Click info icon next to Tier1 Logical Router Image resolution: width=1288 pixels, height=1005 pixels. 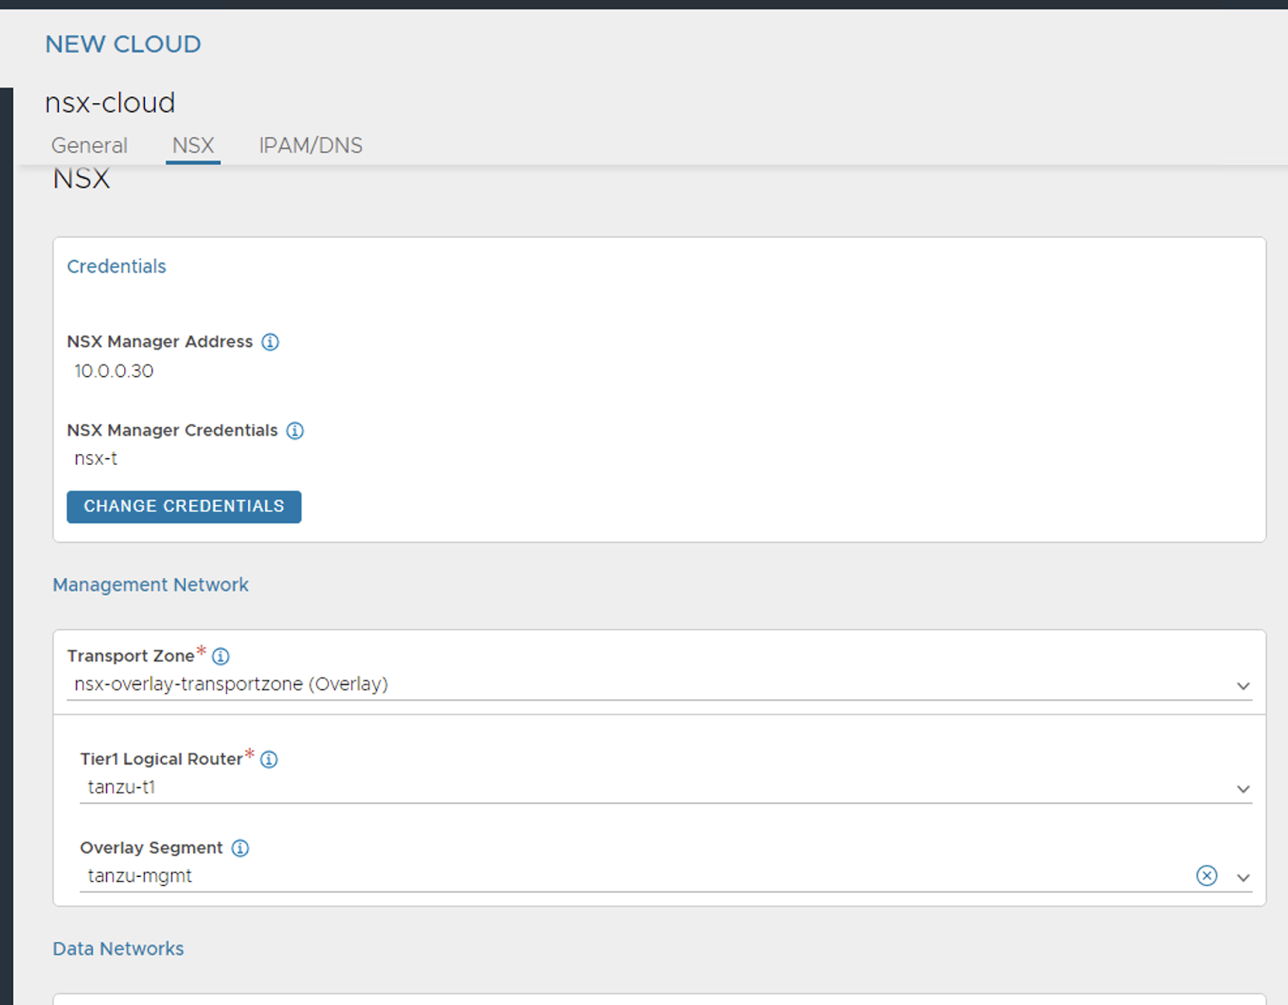pyautogui.click(x=269, y=759)
